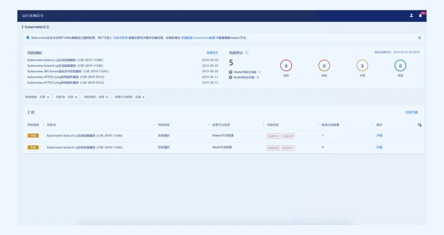Screen dimensions: 444x235
Task: Select the 低危 risk count circle
Action: coord(400,66)
